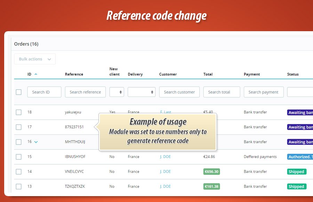This screenshot has width=313, height=202.
Task: Open the Bulk actions dropdown
Action: (35, 59)
